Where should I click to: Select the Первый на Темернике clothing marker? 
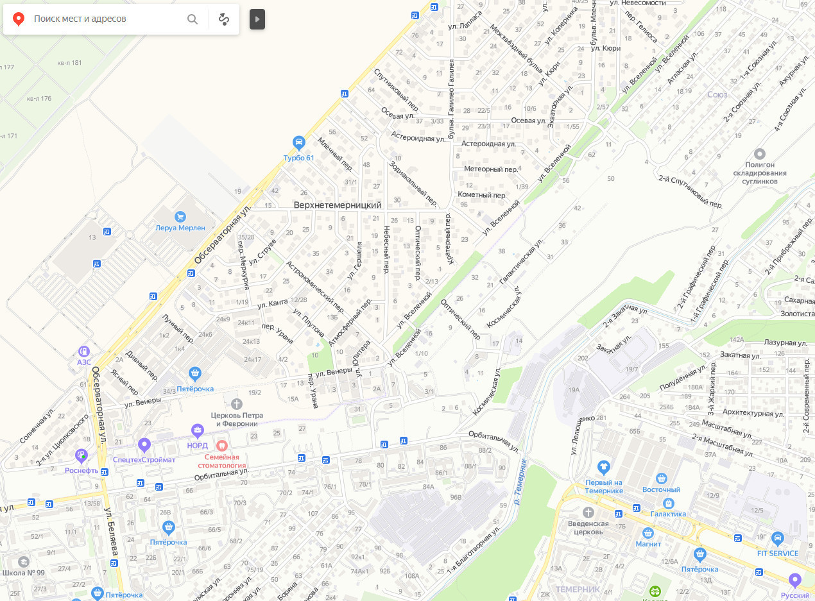pos(604,467)
